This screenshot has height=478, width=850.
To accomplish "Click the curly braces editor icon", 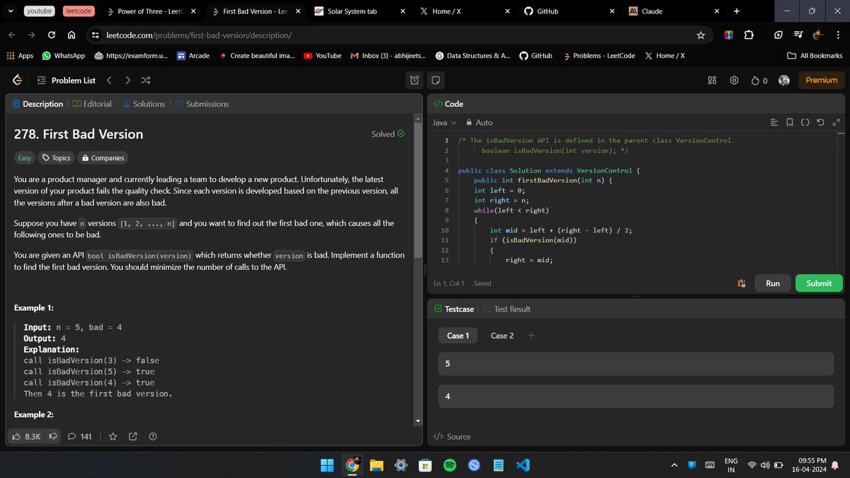I will (805, 123).
